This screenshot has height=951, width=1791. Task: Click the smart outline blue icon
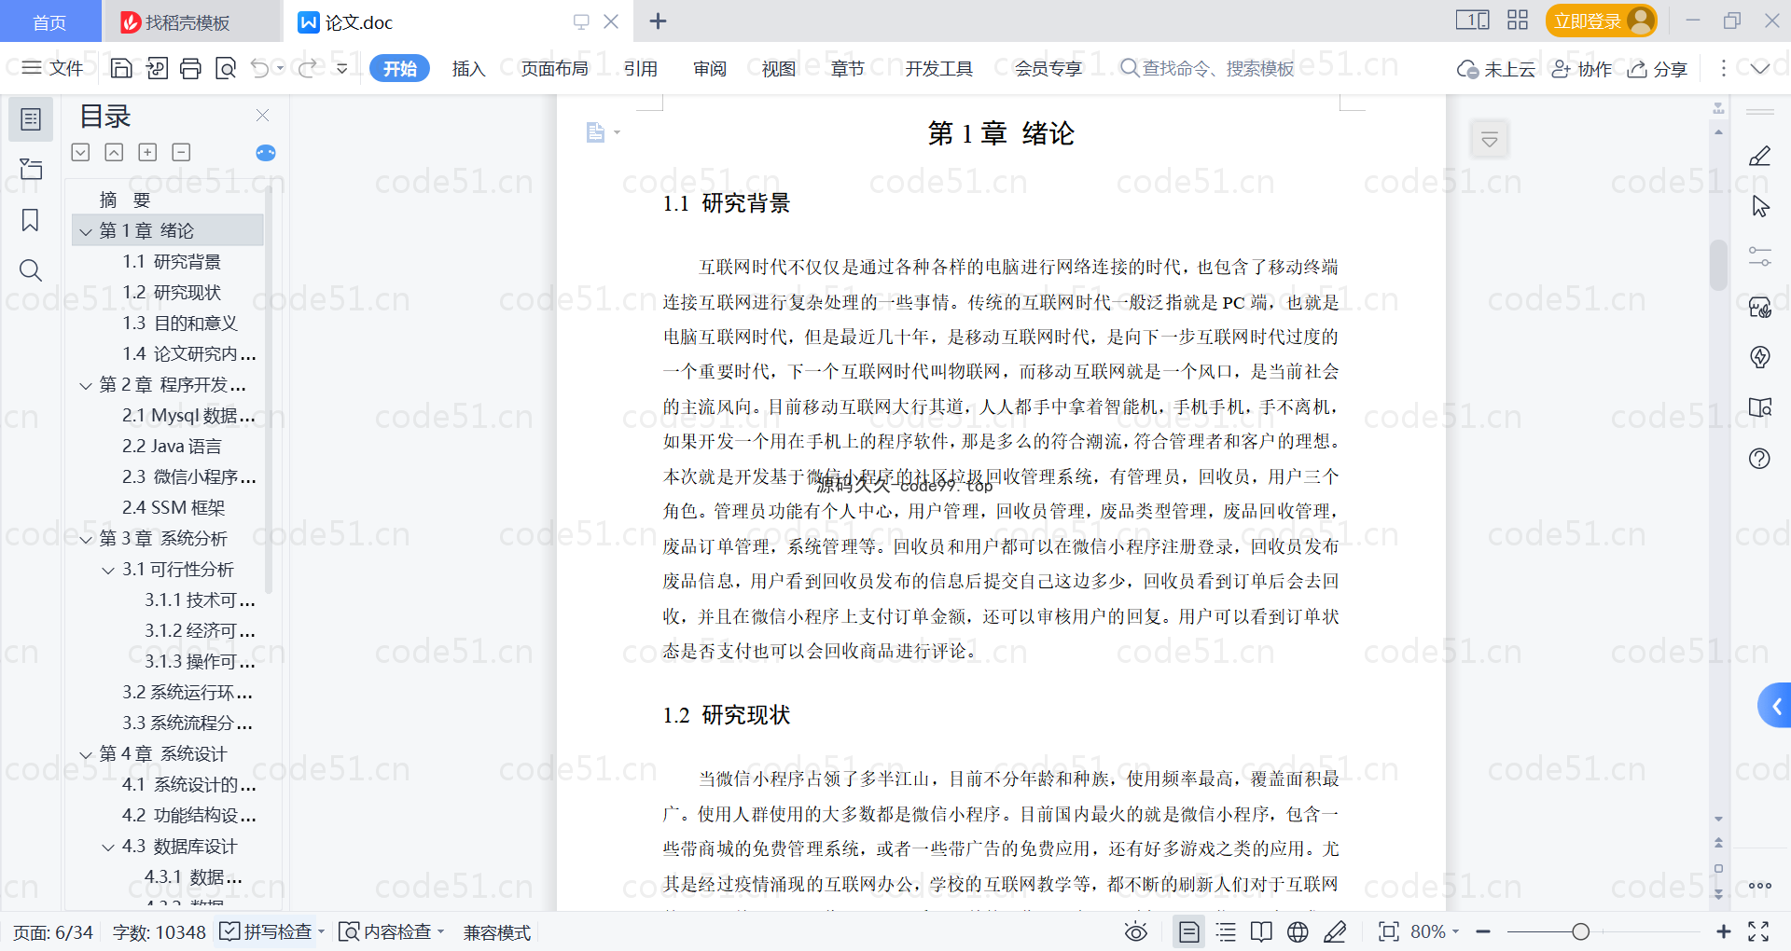click(x=266, y=152)
